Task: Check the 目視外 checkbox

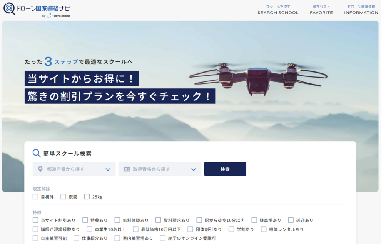Action: pyautogui.click(x=35, y=197)
